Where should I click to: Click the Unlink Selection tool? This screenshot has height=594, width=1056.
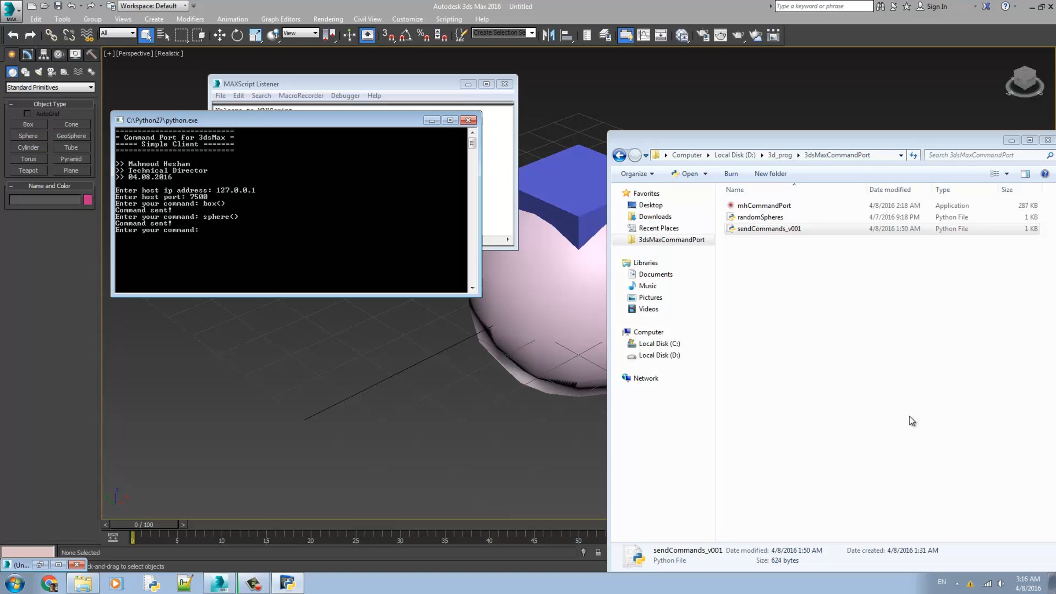(x=69, y=35)
